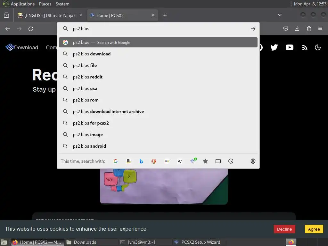
Task: Open PCSX2 YouTube channel
Action: click(x=290, y=47)
